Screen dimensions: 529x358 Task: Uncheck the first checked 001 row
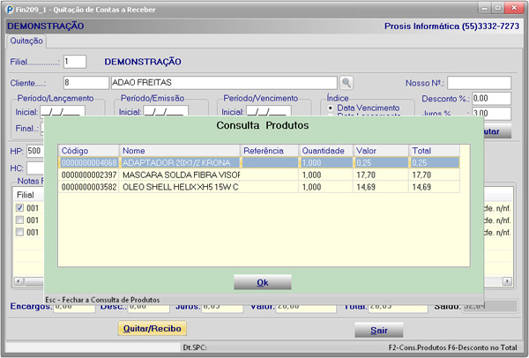click(20, 208)
